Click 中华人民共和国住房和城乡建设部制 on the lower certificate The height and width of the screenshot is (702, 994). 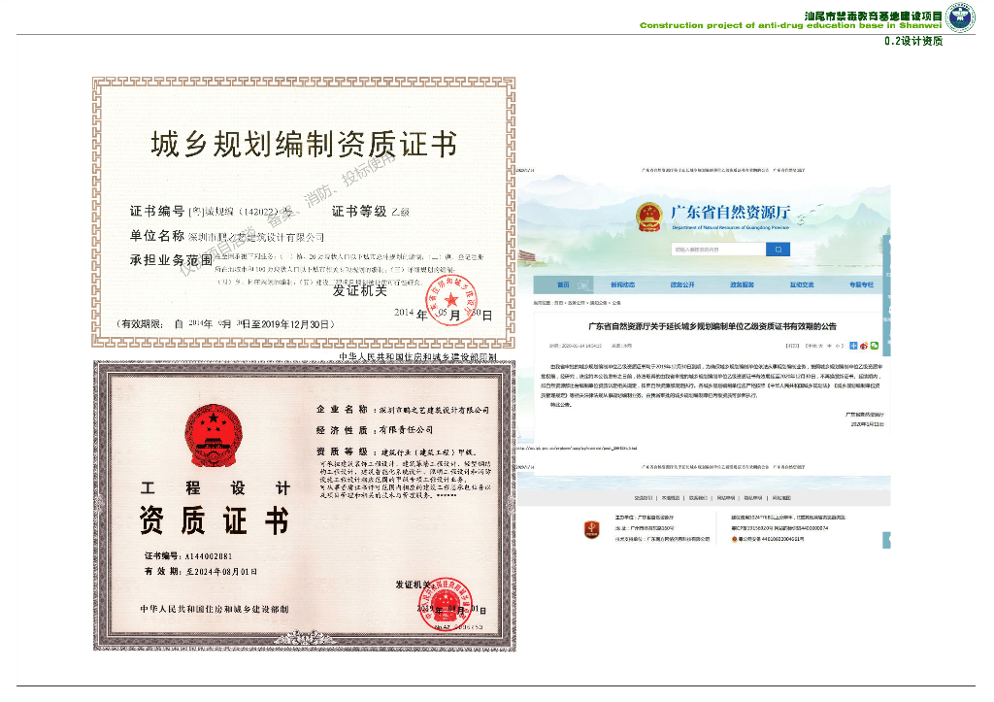point(215,609)
